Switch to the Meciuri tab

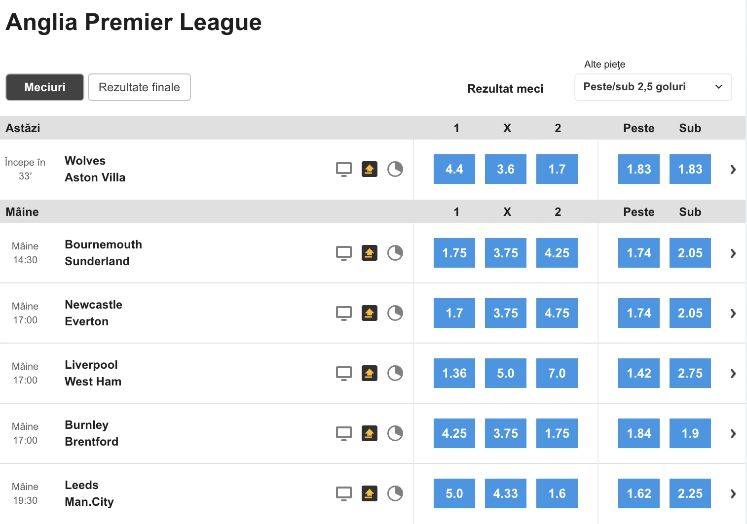click(45, 87)
